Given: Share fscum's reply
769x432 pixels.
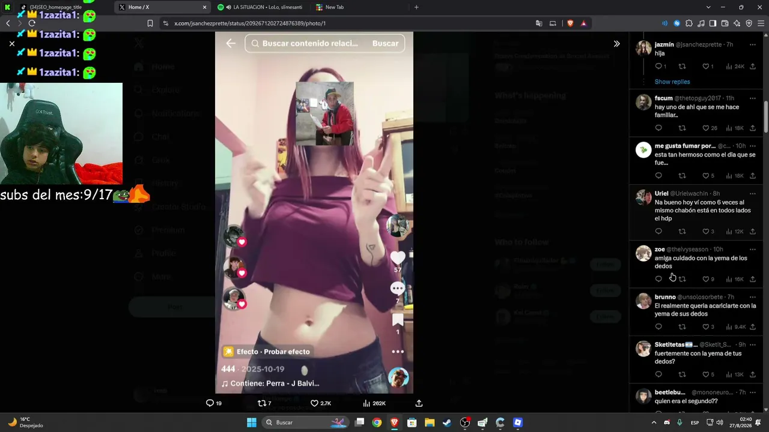Looking at the screenshot, I should pos(753,128).
